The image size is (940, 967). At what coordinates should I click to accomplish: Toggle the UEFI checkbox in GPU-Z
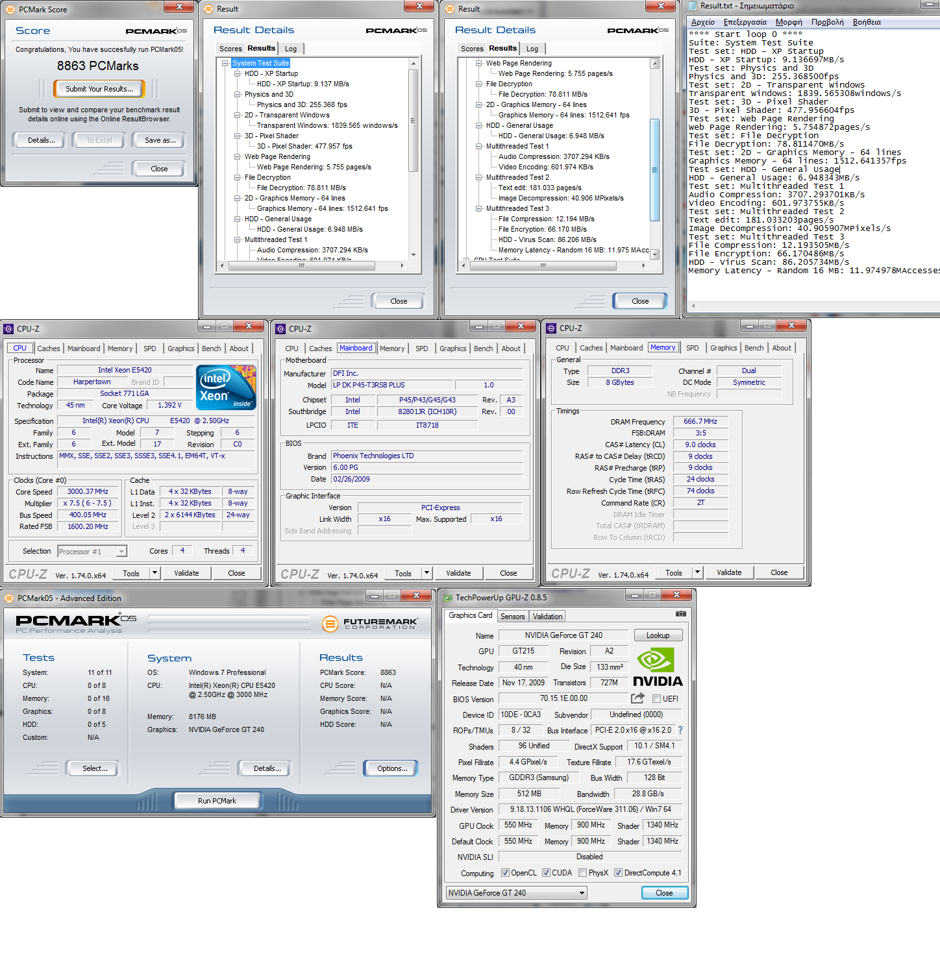(x=656, y=699)
